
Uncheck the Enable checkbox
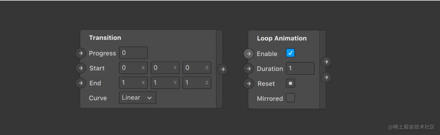290,53
